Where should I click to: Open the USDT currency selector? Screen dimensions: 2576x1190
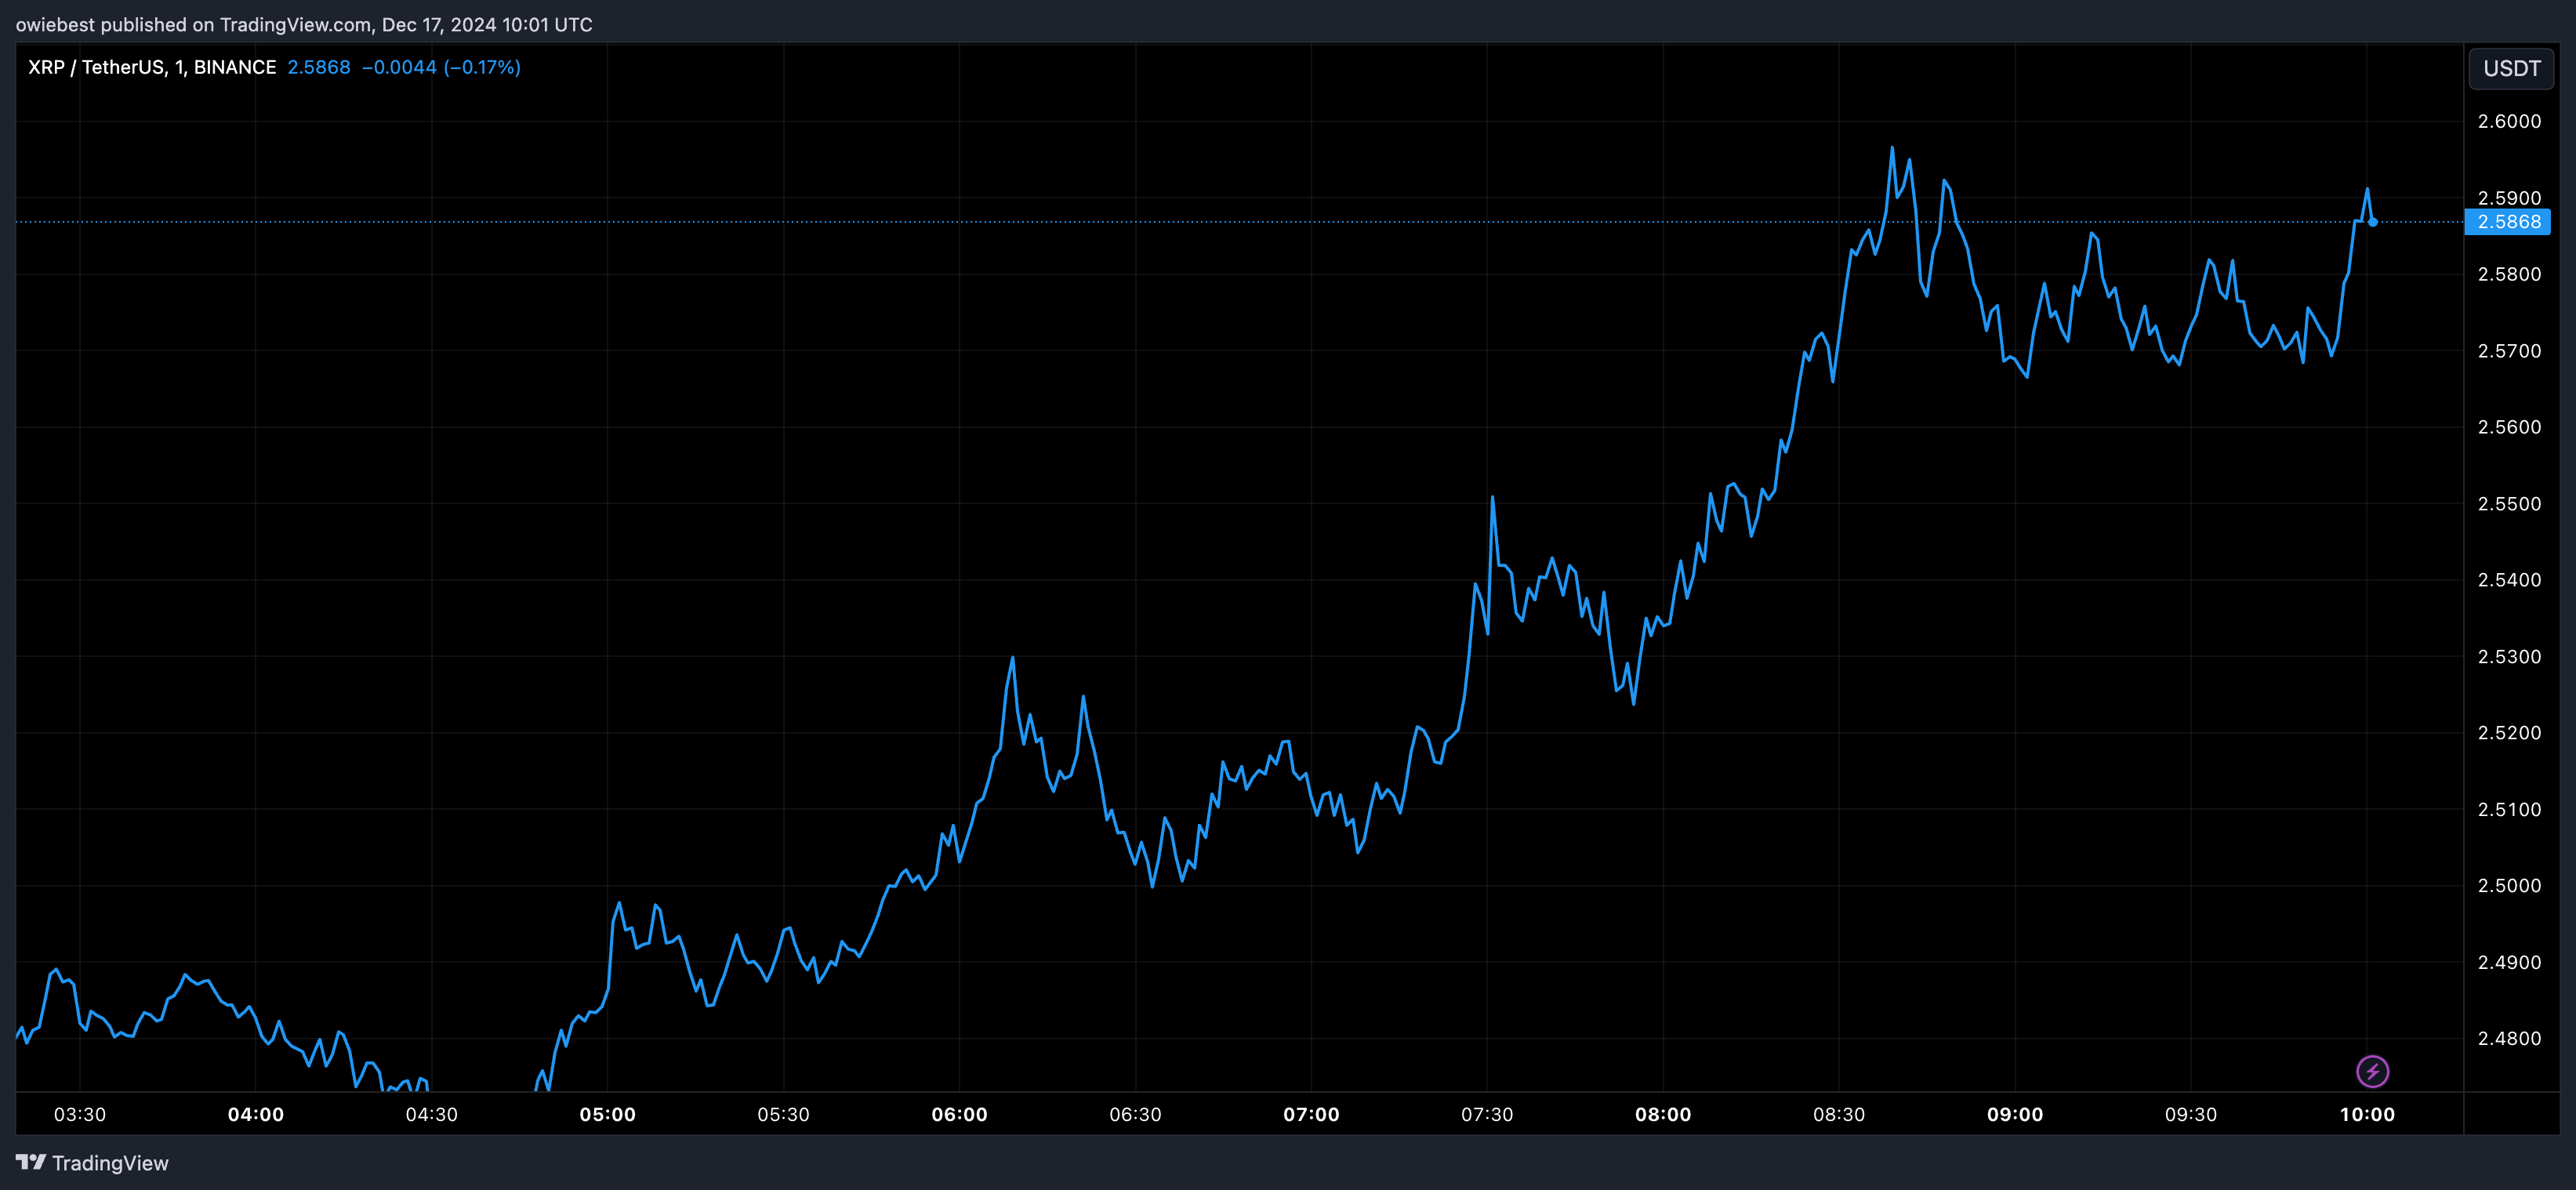[x=2511, y=68]
